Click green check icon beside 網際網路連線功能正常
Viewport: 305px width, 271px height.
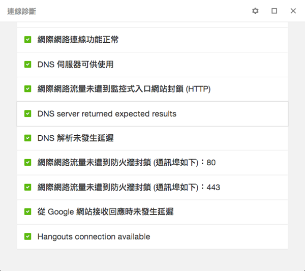pyautogui.click(x=28, y=40)
